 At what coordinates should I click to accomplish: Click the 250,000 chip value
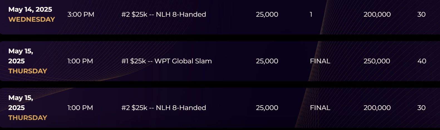tap(377, 61)
